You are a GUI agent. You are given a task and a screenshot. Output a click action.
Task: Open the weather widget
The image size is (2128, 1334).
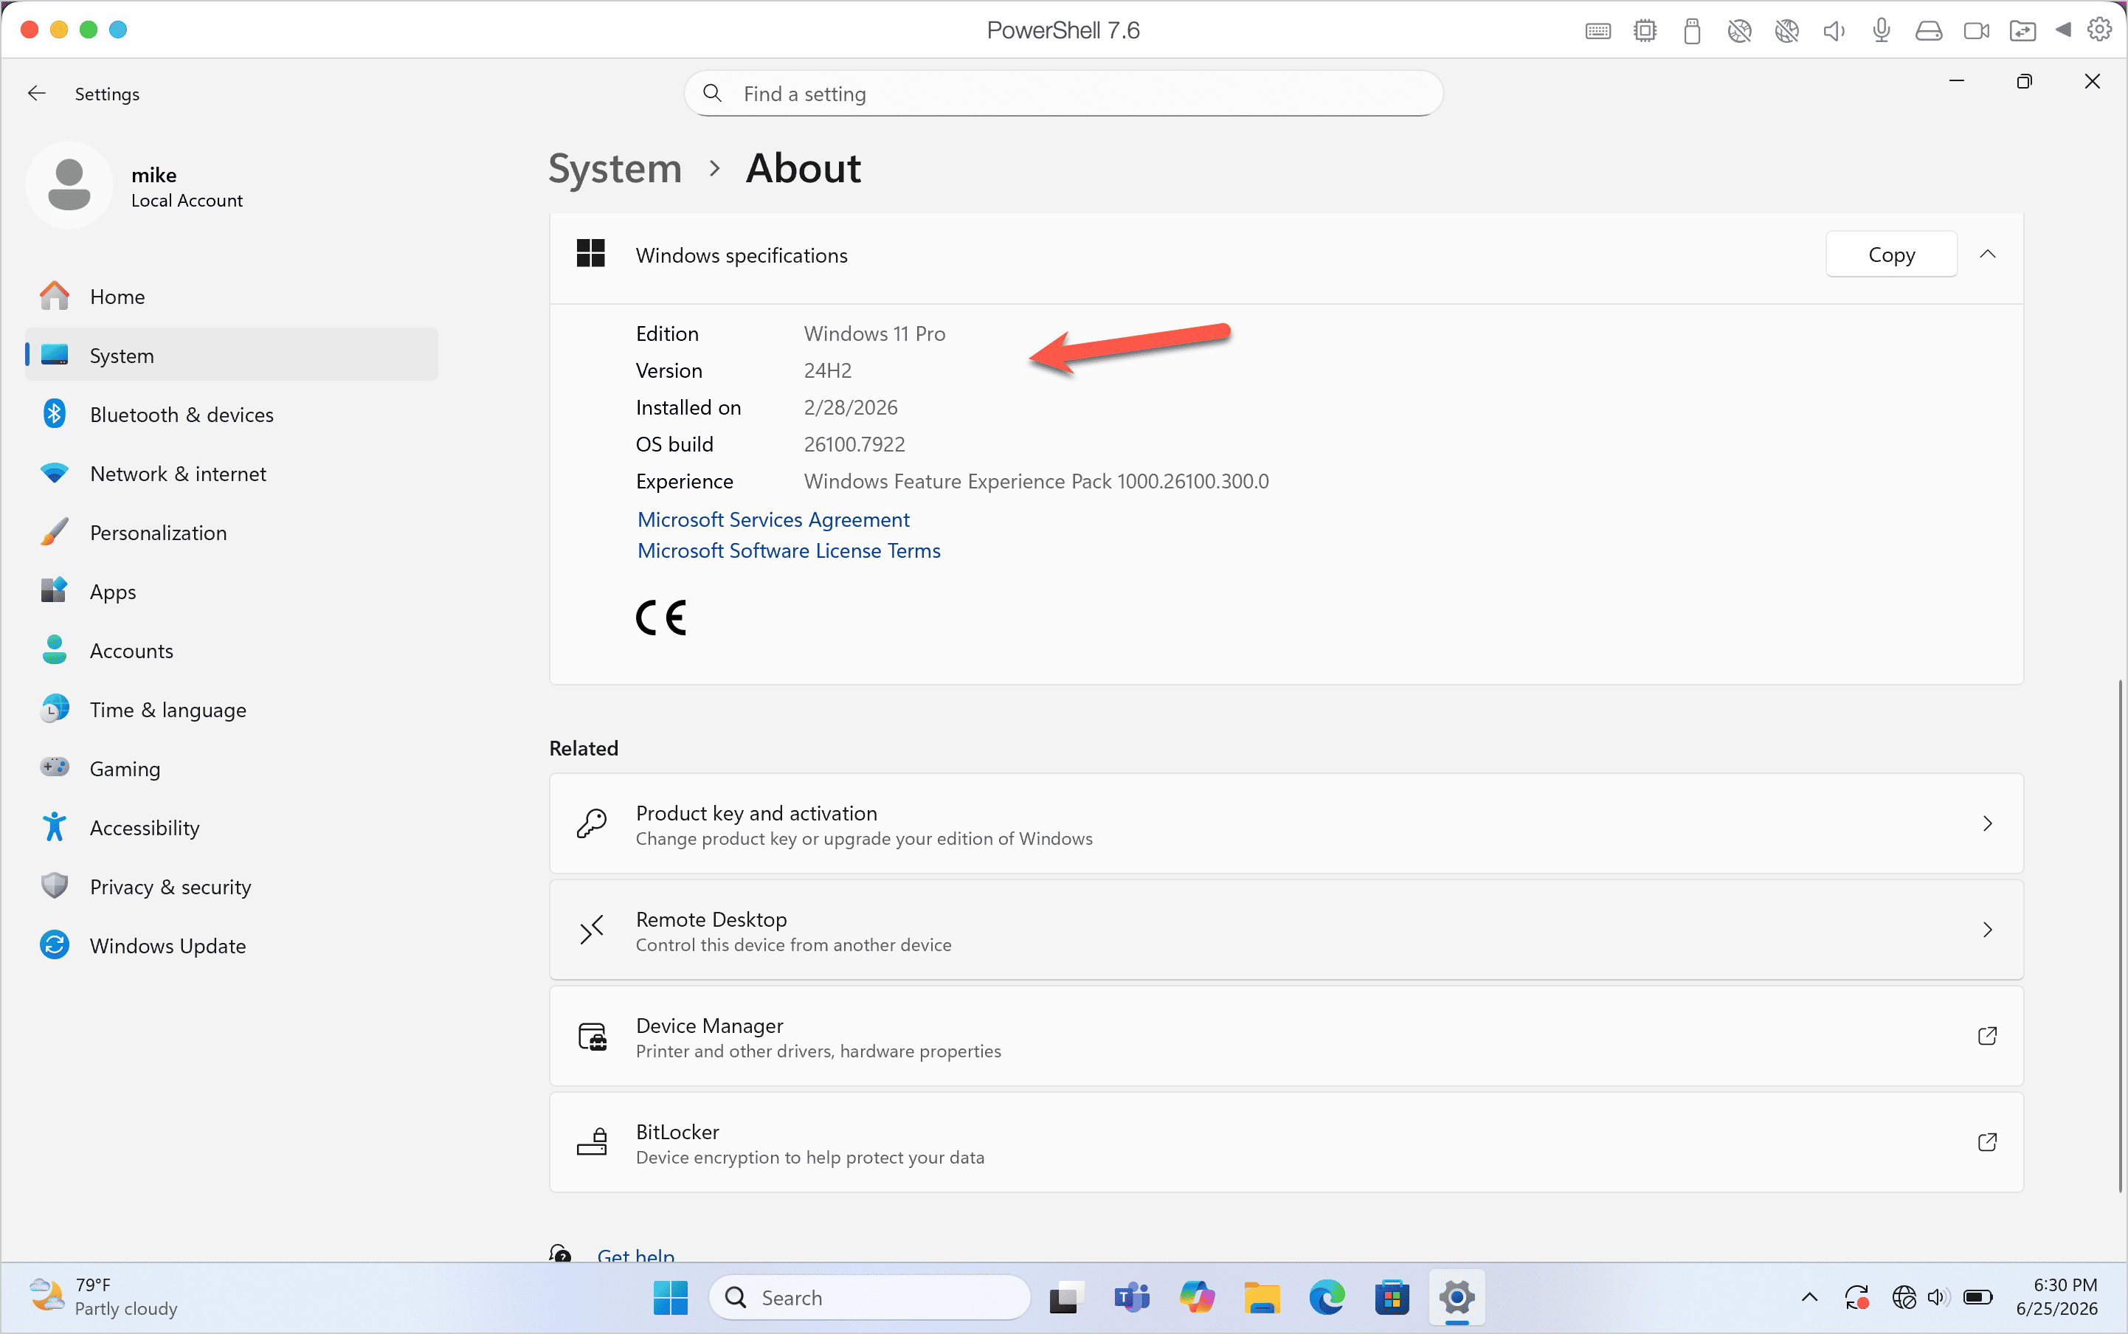[103, 1297]
